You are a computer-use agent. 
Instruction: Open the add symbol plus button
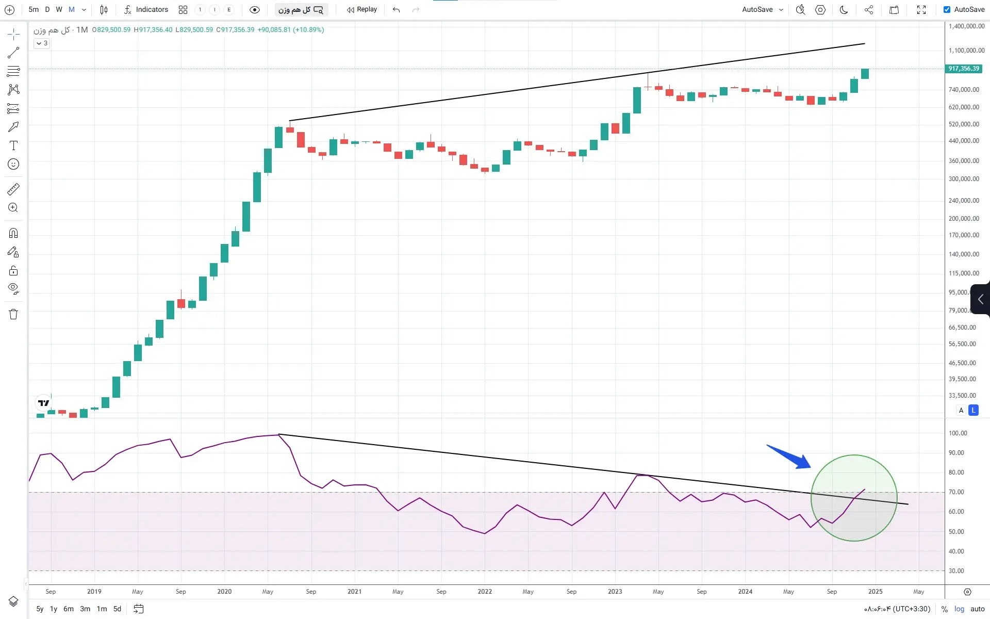[x=9, y=10]
